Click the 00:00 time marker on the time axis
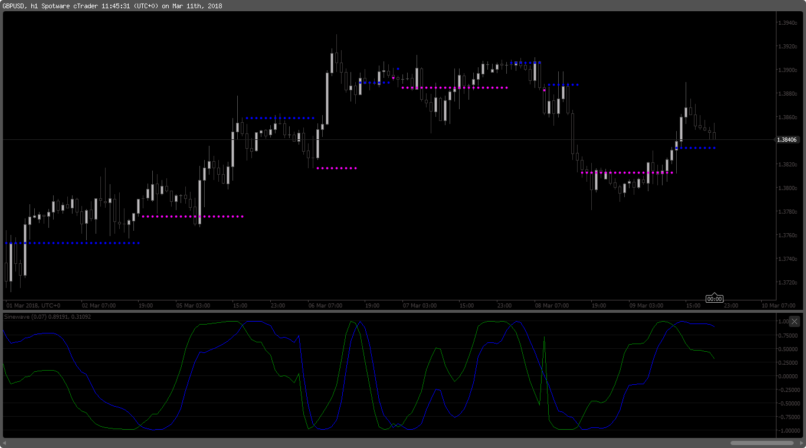The height and width of the screenshot is (448, 806). [715, 299]
